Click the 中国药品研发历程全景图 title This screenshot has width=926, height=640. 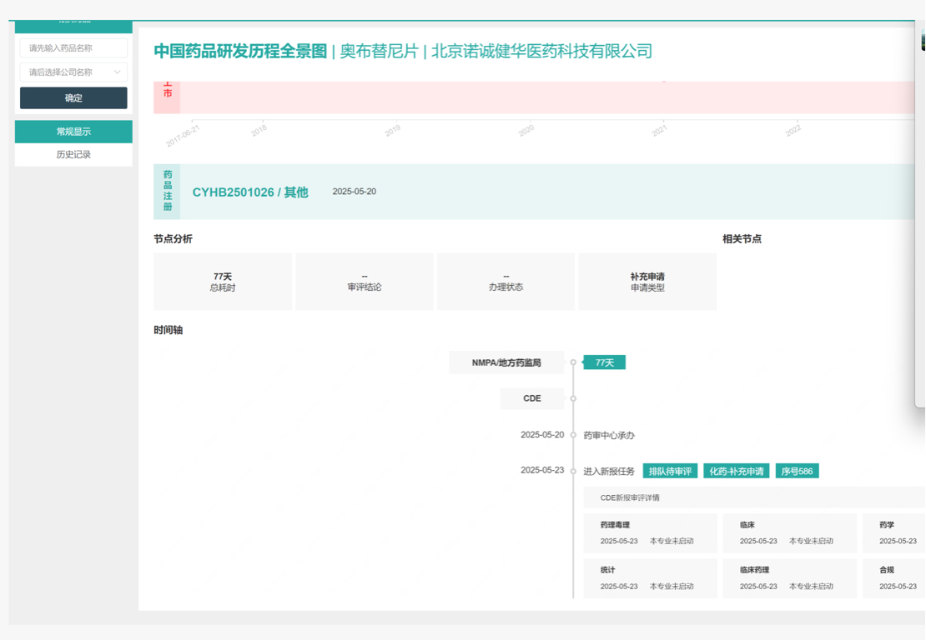[240, 52]
